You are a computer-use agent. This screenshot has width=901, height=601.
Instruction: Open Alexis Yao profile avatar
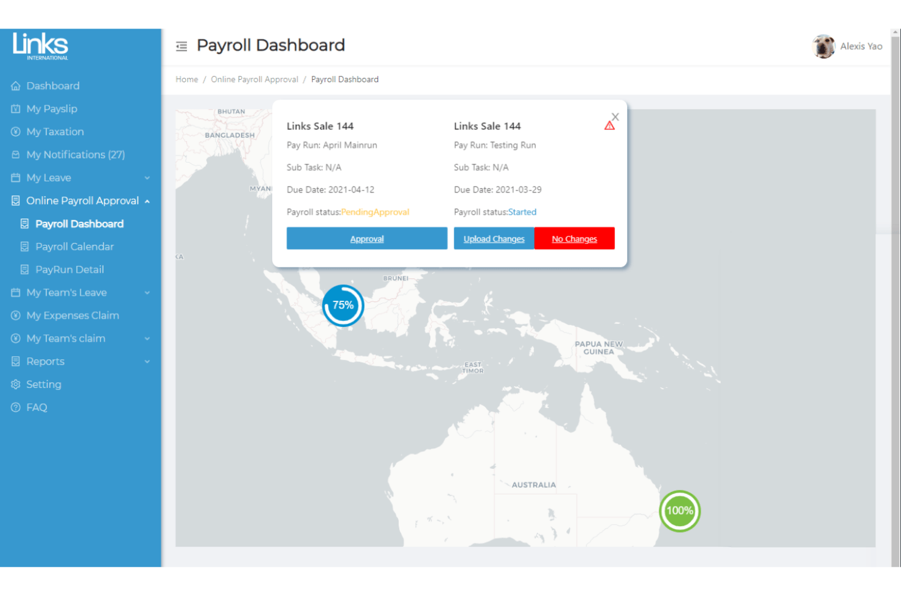pos(823,46)
